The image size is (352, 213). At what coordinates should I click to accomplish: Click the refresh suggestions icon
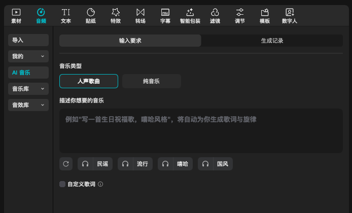tap(66, 164)
